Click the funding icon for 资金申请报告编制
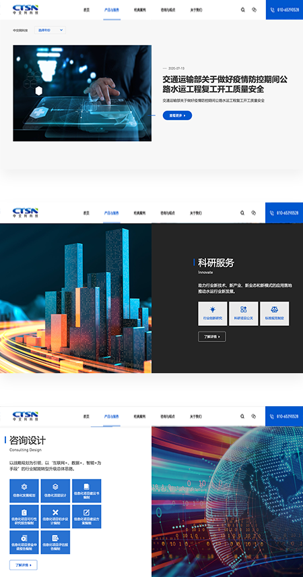The height and width of the screenshot is (577, 303). click(24, 538)
